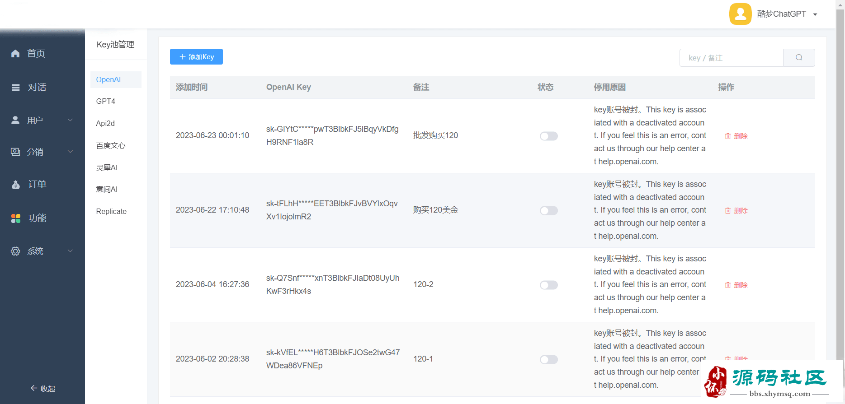Expand the 分销 menu chevron
The height and width of the screenshot is (404, 845).
point(71,152)
